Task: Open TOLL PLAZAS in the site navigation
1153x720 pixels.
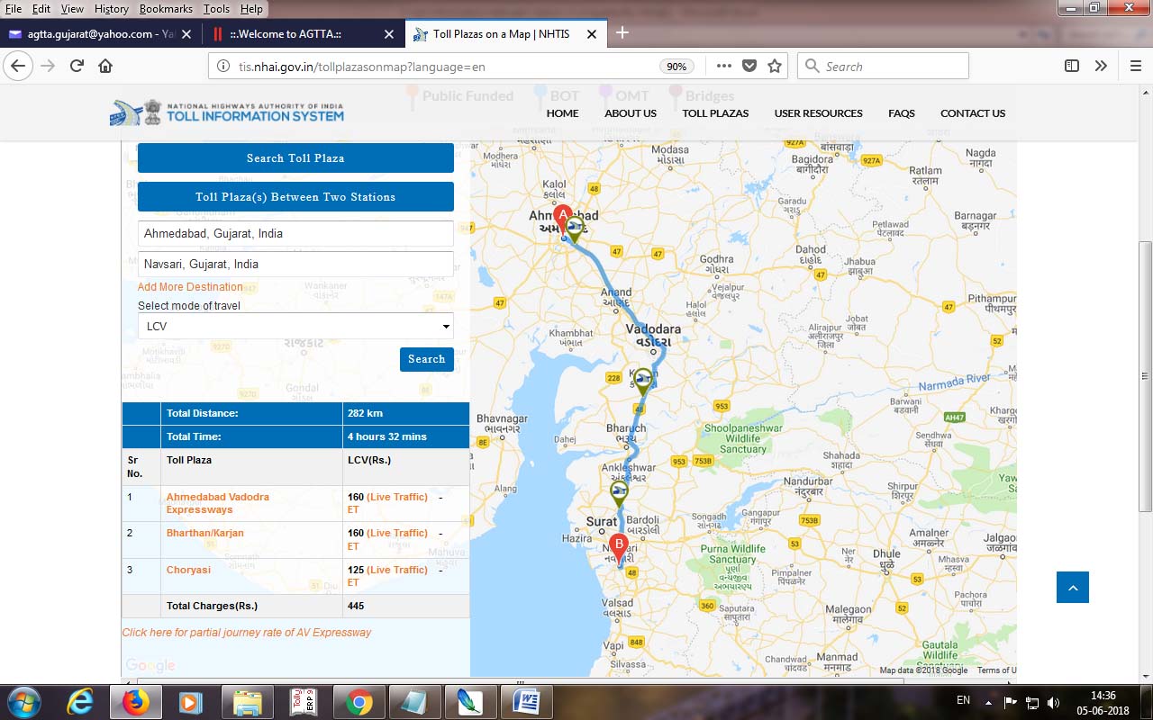Action: (715, 113)
